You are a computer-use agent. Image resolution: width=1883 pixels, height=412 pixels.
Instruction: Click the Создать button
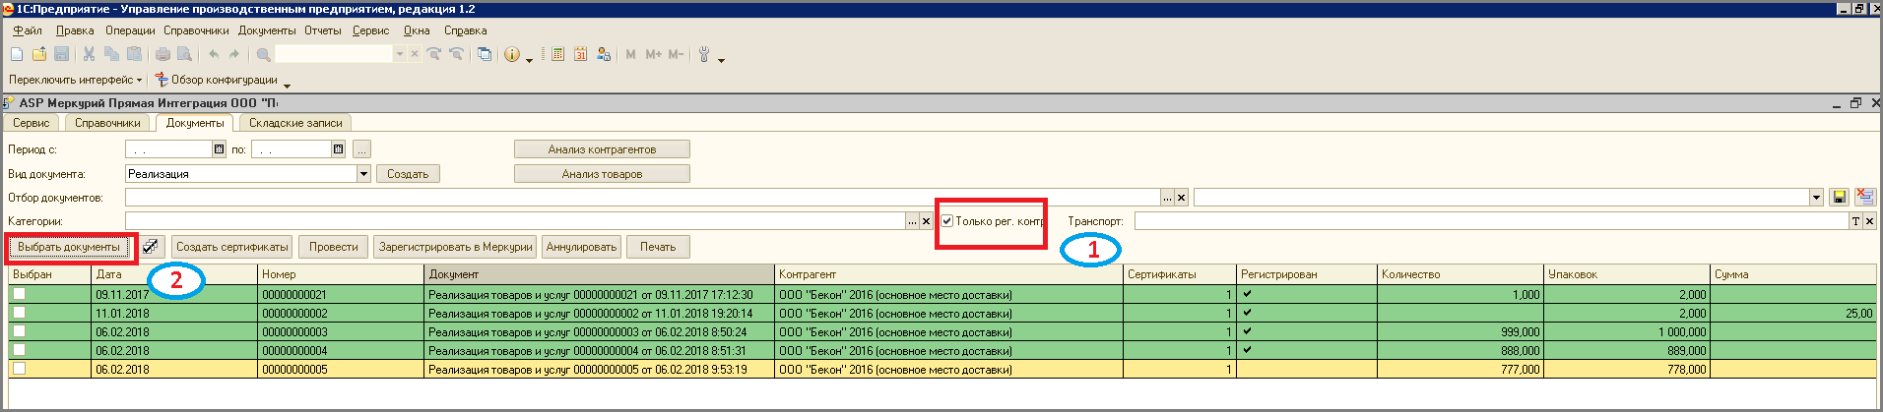[x=408, y=174]
